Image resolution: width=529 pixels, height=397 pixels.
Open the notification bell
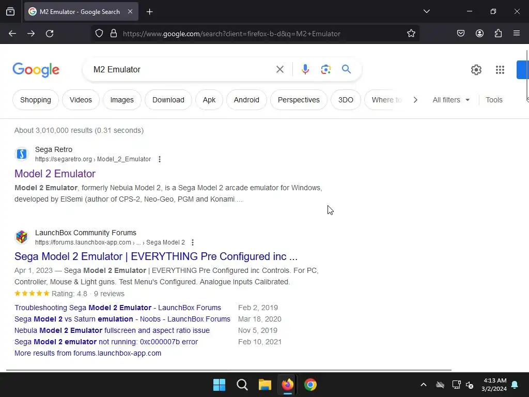coord(515,385)
